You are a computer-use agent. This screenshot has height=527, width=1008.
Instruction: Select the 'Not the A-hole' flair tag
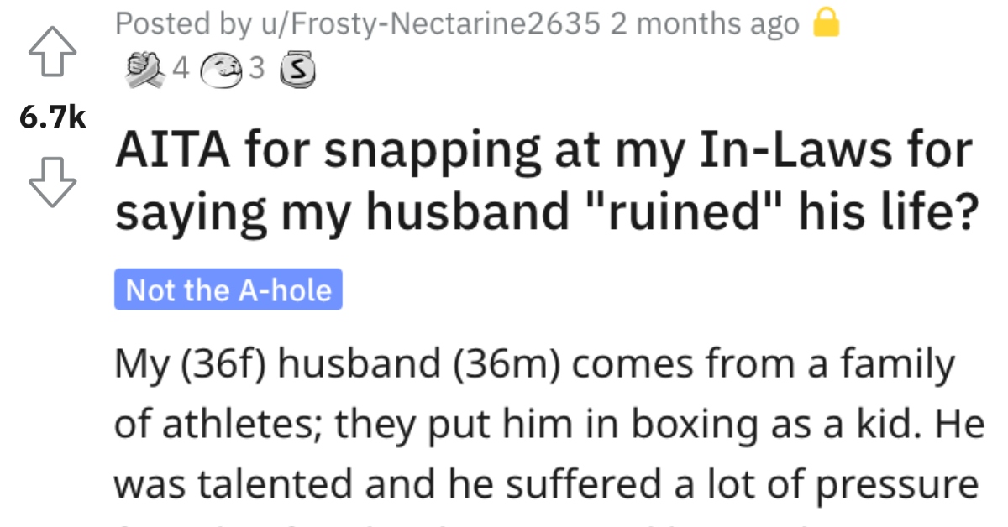coord(229,290)
